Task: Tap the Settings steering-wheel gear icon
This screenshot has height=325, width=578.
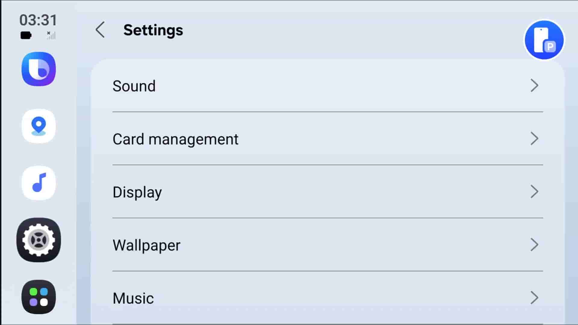Action: click(x=39, y=240)
